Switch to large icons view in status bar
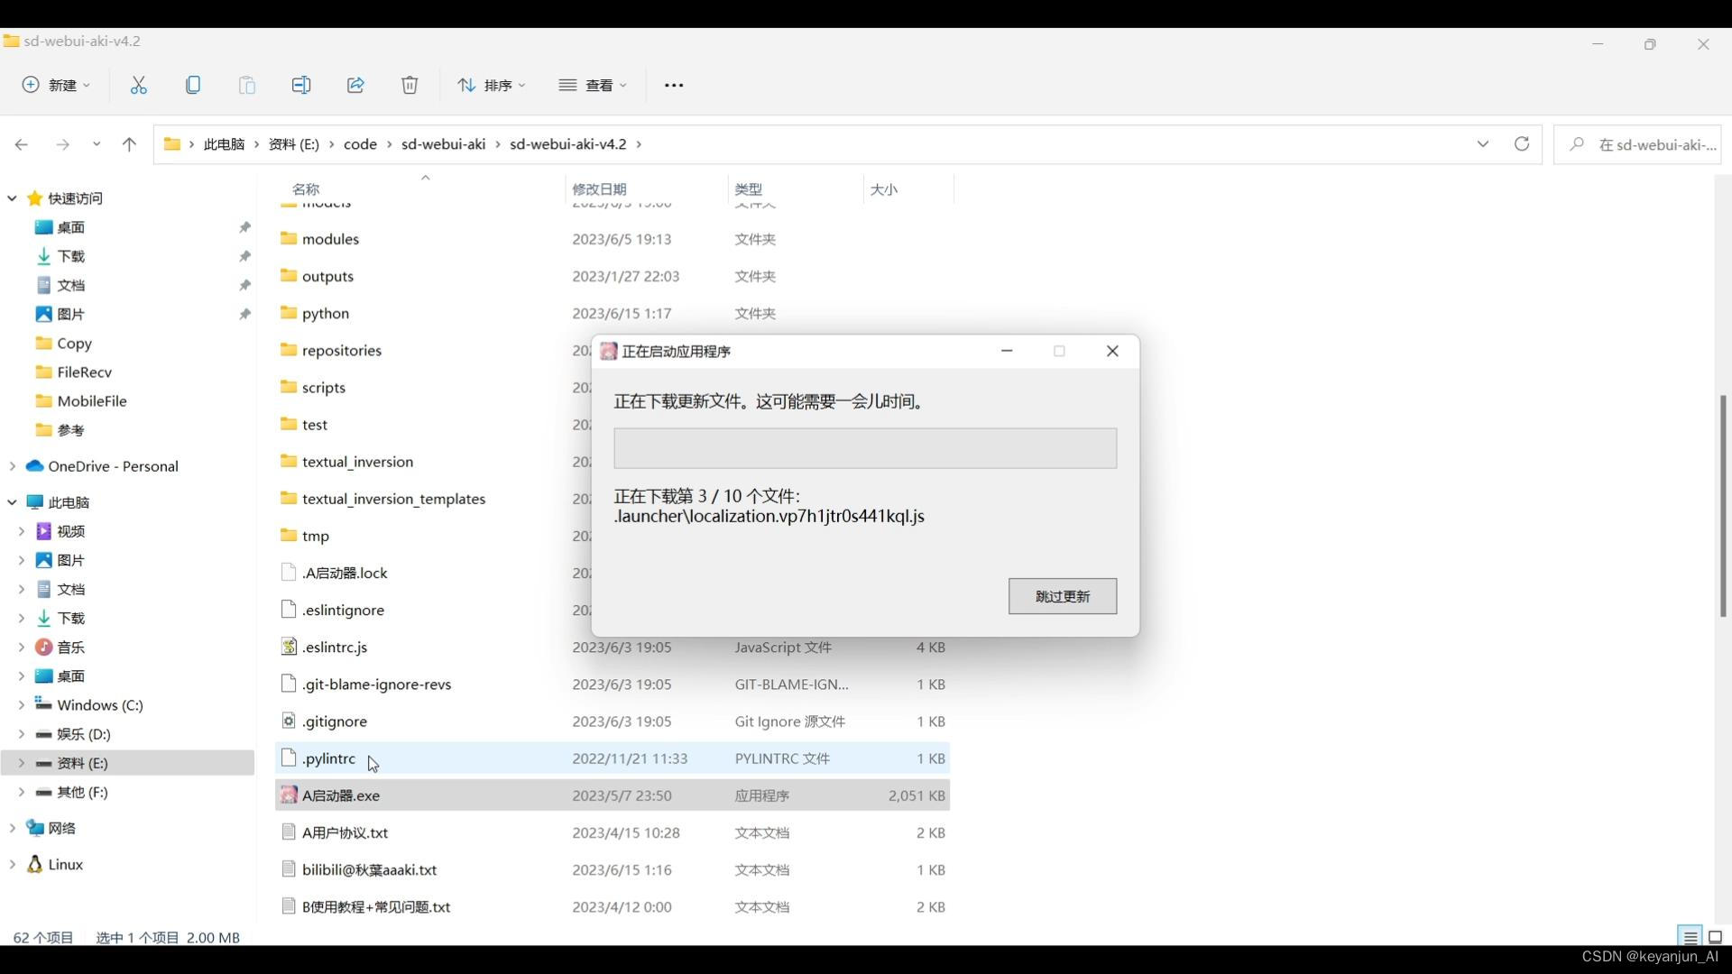The image size is (1732, 974). tap(1716, 937)
